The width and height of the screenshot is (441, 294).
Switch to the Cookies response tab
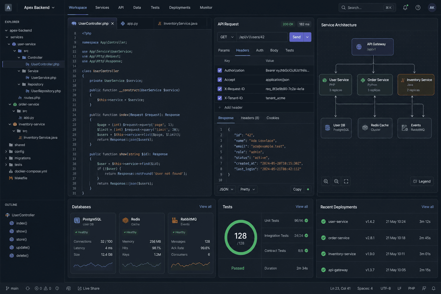coord(273,118)
